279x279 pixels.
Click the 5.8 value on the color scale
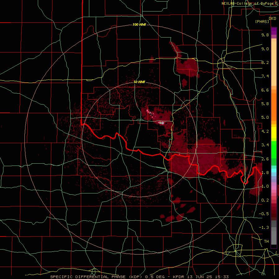tap(265, 104)
